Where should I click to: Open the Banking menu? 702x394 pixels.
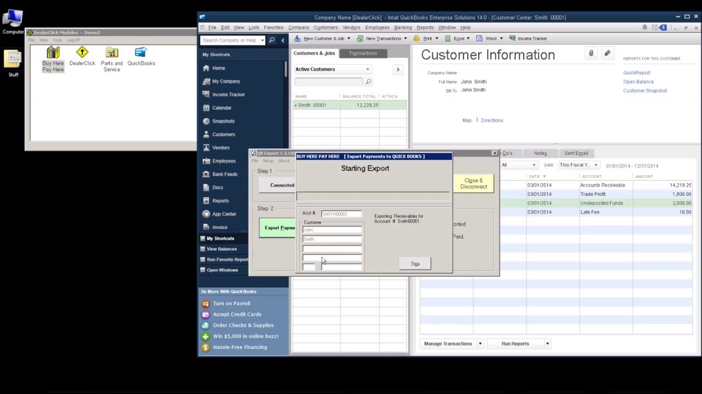403,27
